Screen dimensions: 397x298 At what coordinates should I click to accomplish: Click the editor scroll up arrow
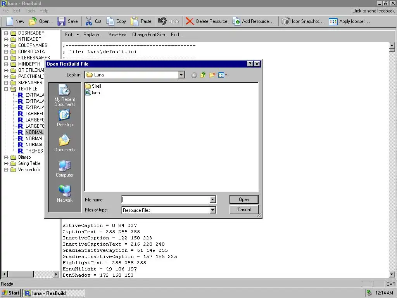coord(392,46)
